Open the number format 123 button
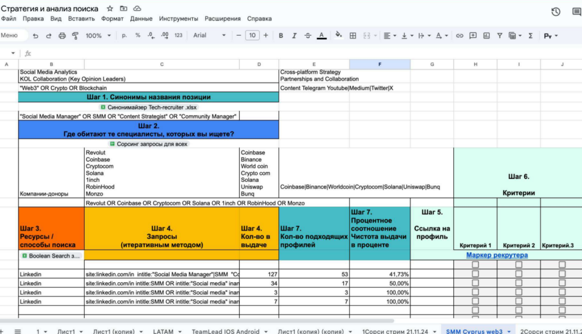The image size is (582, 334). tap(178, 35)
